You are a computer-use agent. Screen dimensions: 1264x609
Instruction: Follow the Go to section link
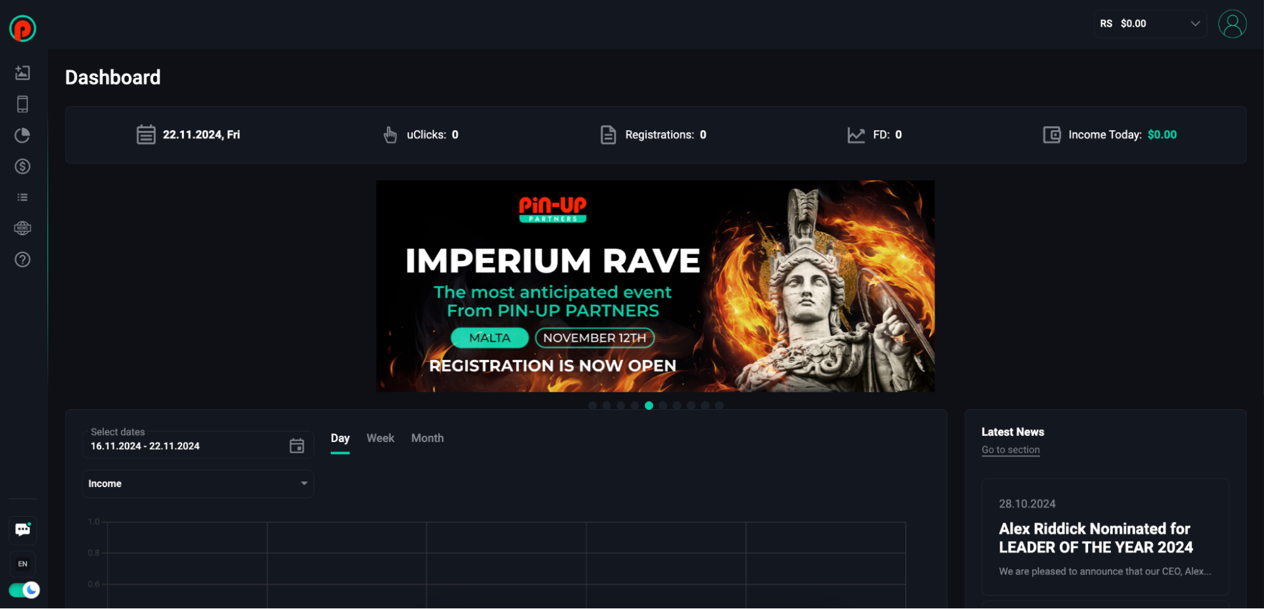[x=1010, y=450]
